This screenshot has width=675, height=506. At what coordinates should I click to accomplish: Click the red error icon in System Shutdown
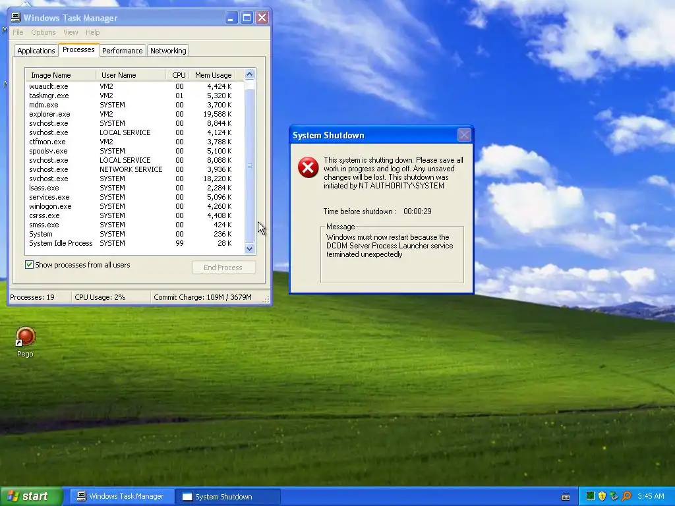pyautogui.click(x=308, y=167)
